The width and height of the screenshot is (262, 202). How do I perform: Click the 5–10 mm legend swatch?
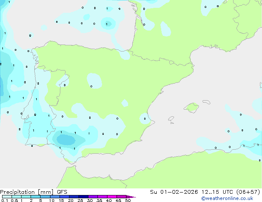[45, 197]
